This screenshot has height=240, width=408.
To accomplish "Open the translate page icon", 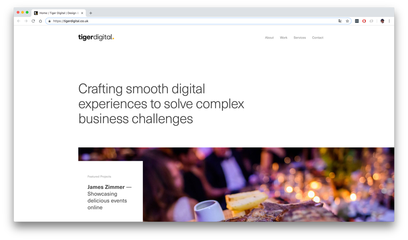I will click(340, 21).
